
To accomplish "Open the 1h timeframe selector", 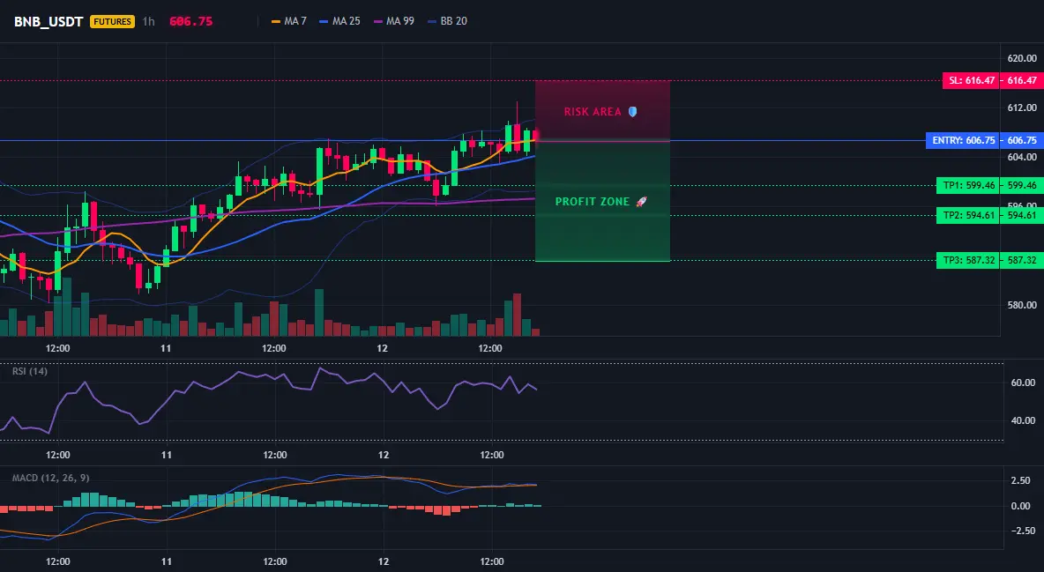I will pos(148,21).
